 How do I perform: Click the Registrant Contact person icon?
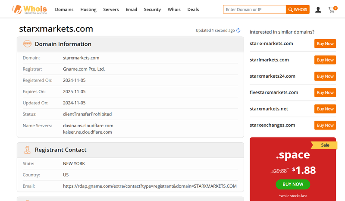pos(27,150)
